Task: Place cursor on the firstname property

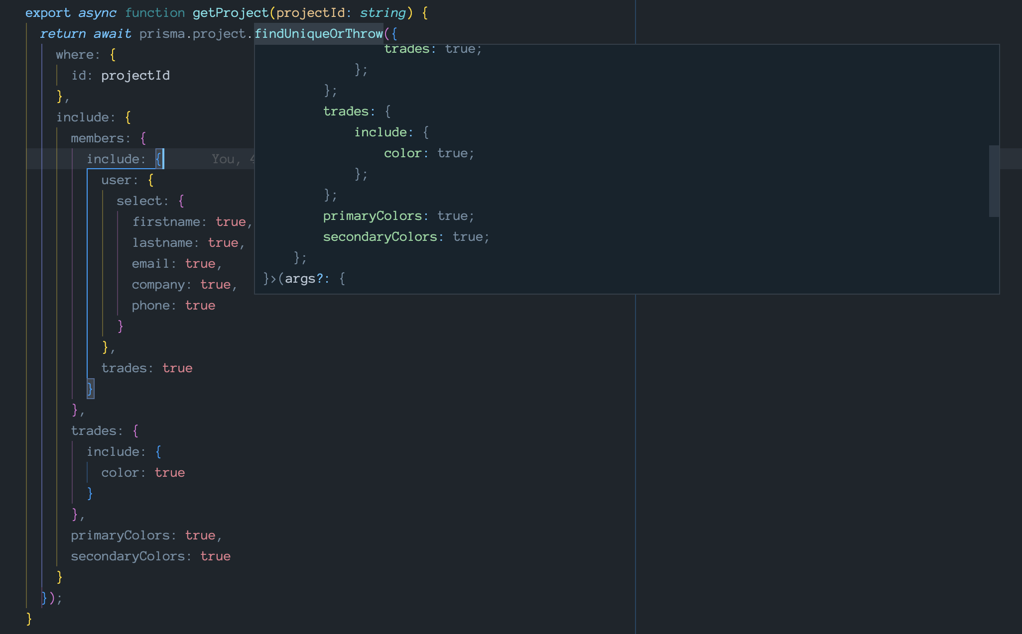Action: (165, 222)
